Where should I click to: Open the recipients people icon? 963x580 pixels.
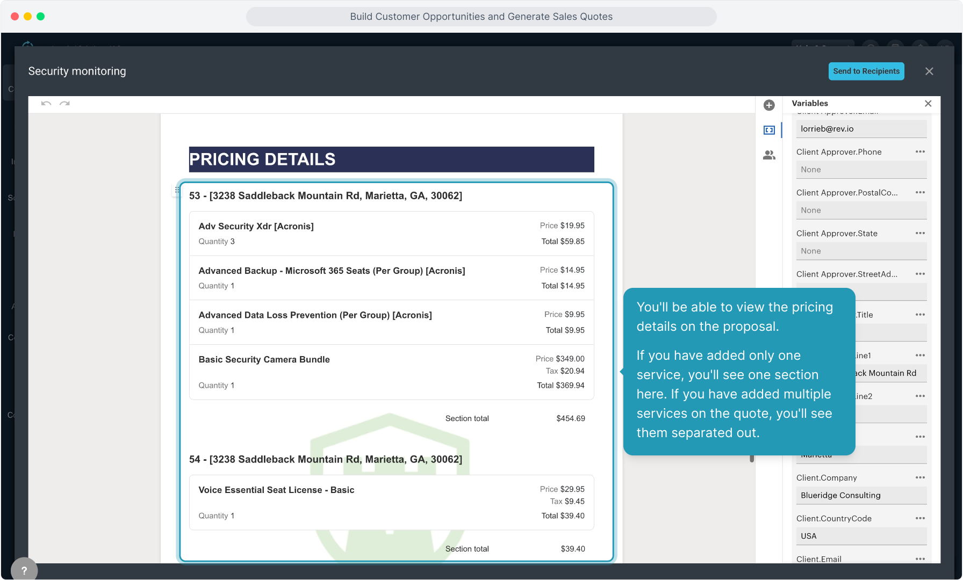click(x=769, y=155)
